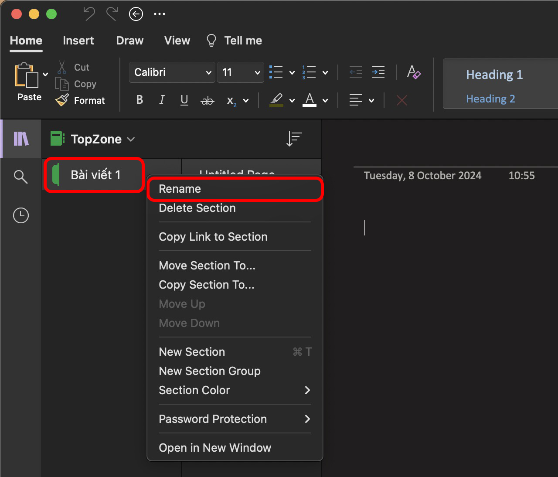Apply the Heading 1 style
The height and width of the screenshot is (477, 558).
[x=494, y=75]
